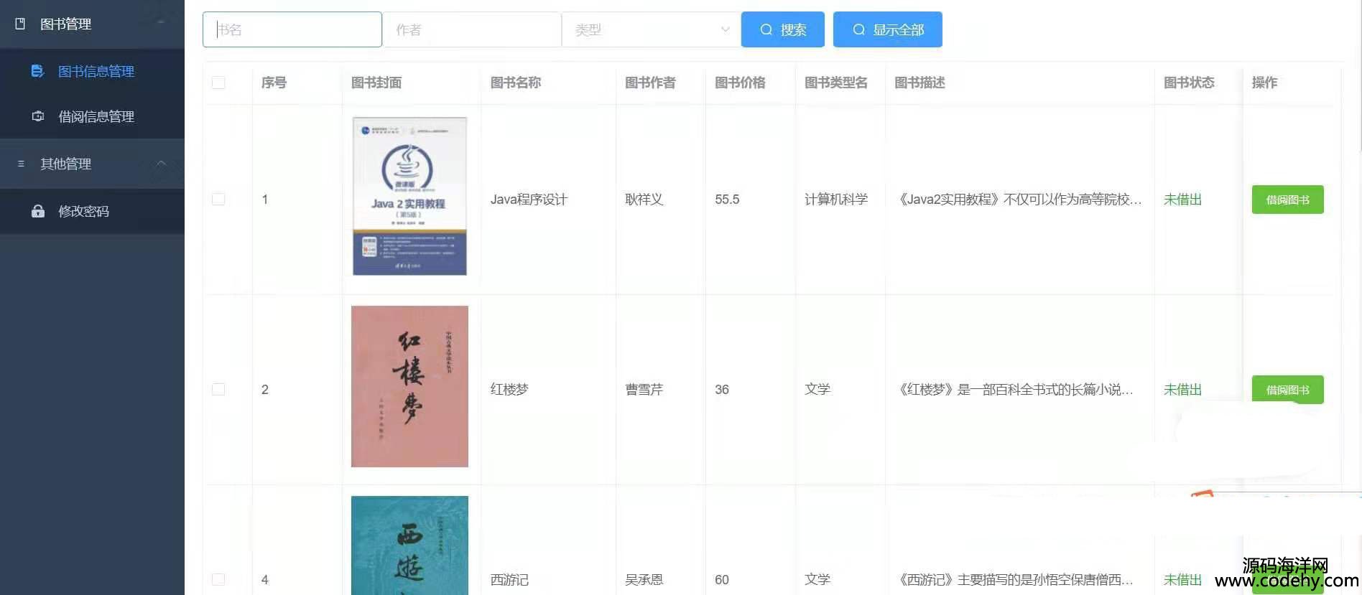Click 未借出 status of Java程序设计
The image size is (1362, 595).
[1182, 200]
